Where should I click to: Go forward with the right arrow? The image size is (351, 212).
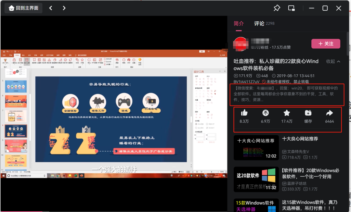click(x=64, y=8)
